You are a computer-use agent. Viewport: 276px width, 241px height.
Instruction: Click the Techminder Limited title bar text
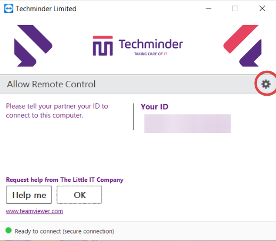pos(46,9)
